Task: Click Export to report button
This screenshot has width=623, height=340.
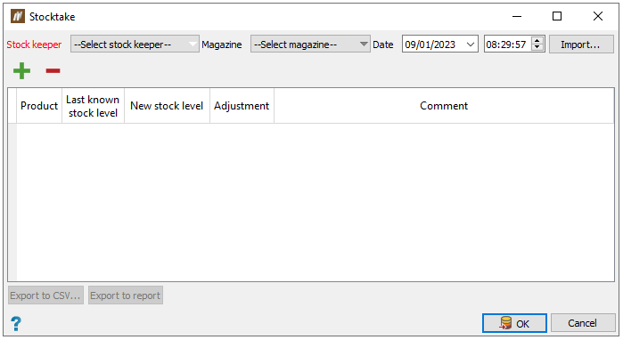Action: point(126,295)
